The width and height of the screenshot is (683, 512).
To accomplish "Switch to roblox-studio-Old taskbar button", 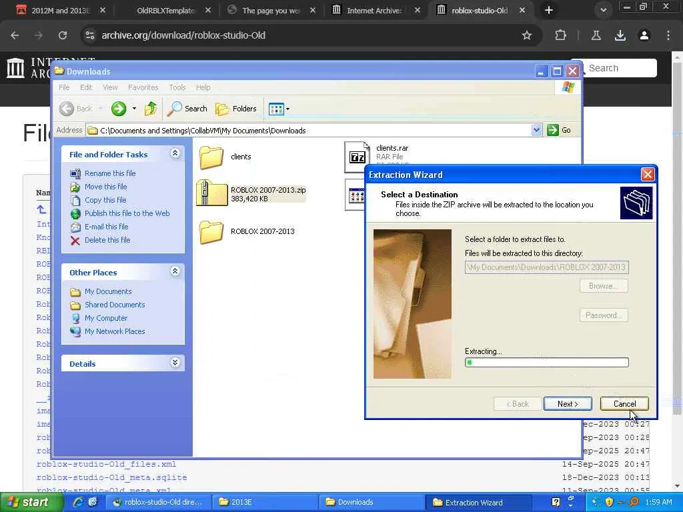I will 159,503.
